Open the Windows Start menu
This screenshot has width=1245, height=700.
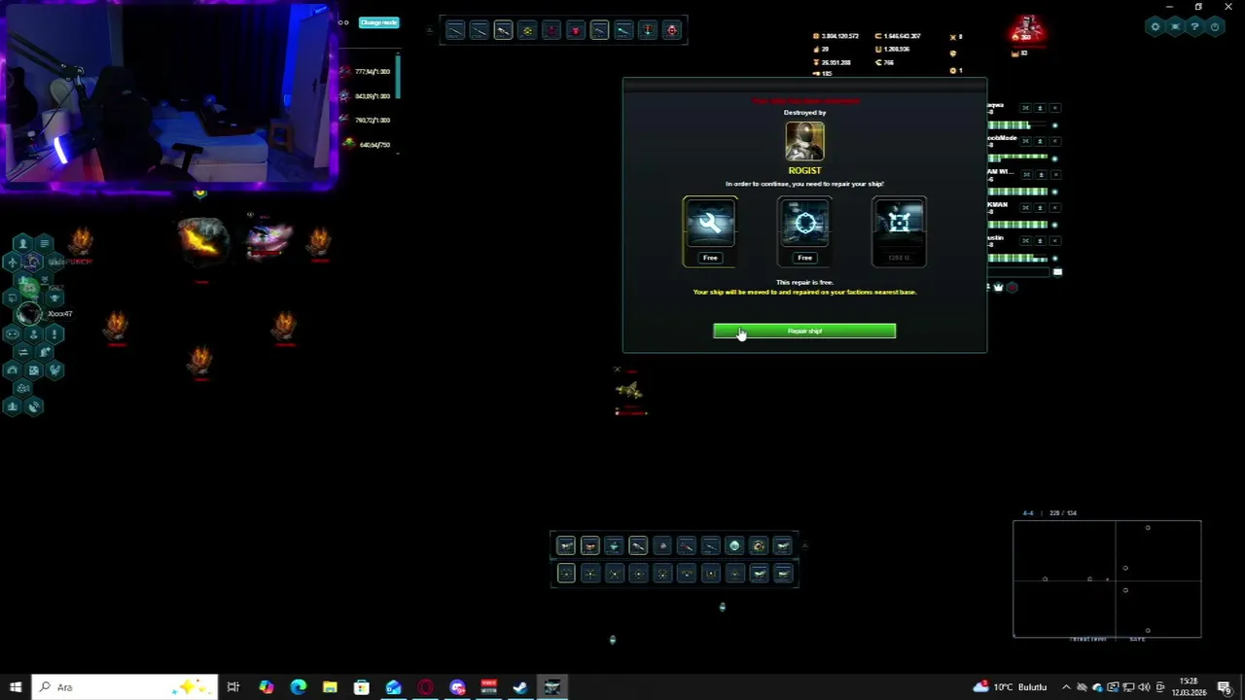(16, 687)
